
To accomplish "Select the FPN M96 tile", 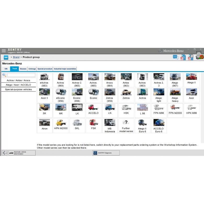I will tap(159, 111).
